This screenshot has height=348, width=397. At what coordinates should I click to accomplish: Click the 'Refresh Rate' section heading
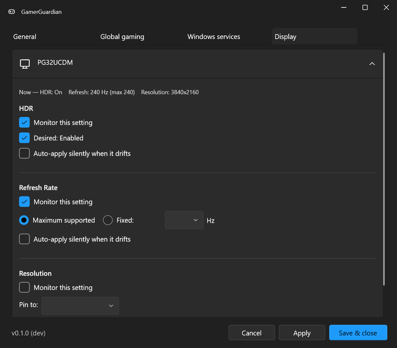pos(38,188)
